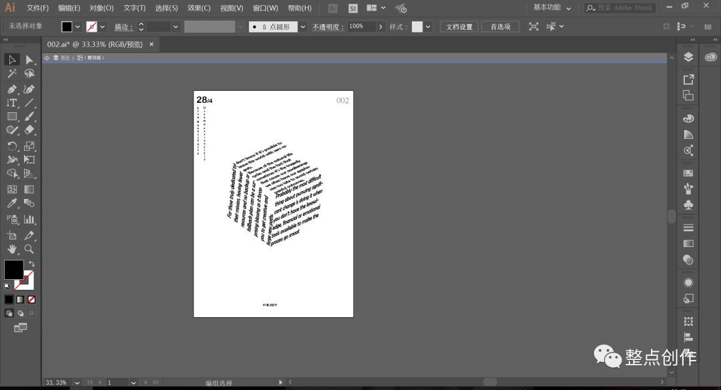Viewport: 721px width, 390px height.
Task: Select the Rotate tool
Action: pos(12,146)
